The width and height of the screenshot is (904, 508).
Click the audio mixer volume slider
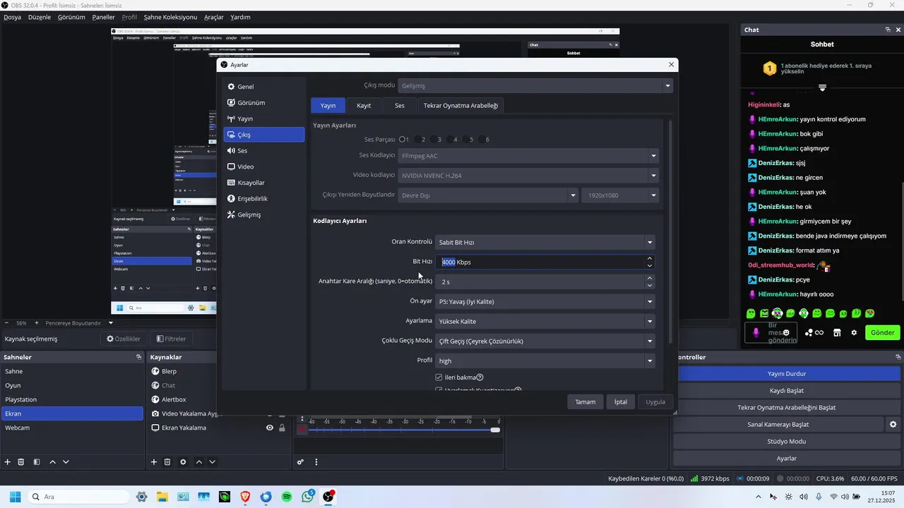(x=403, y=430)
